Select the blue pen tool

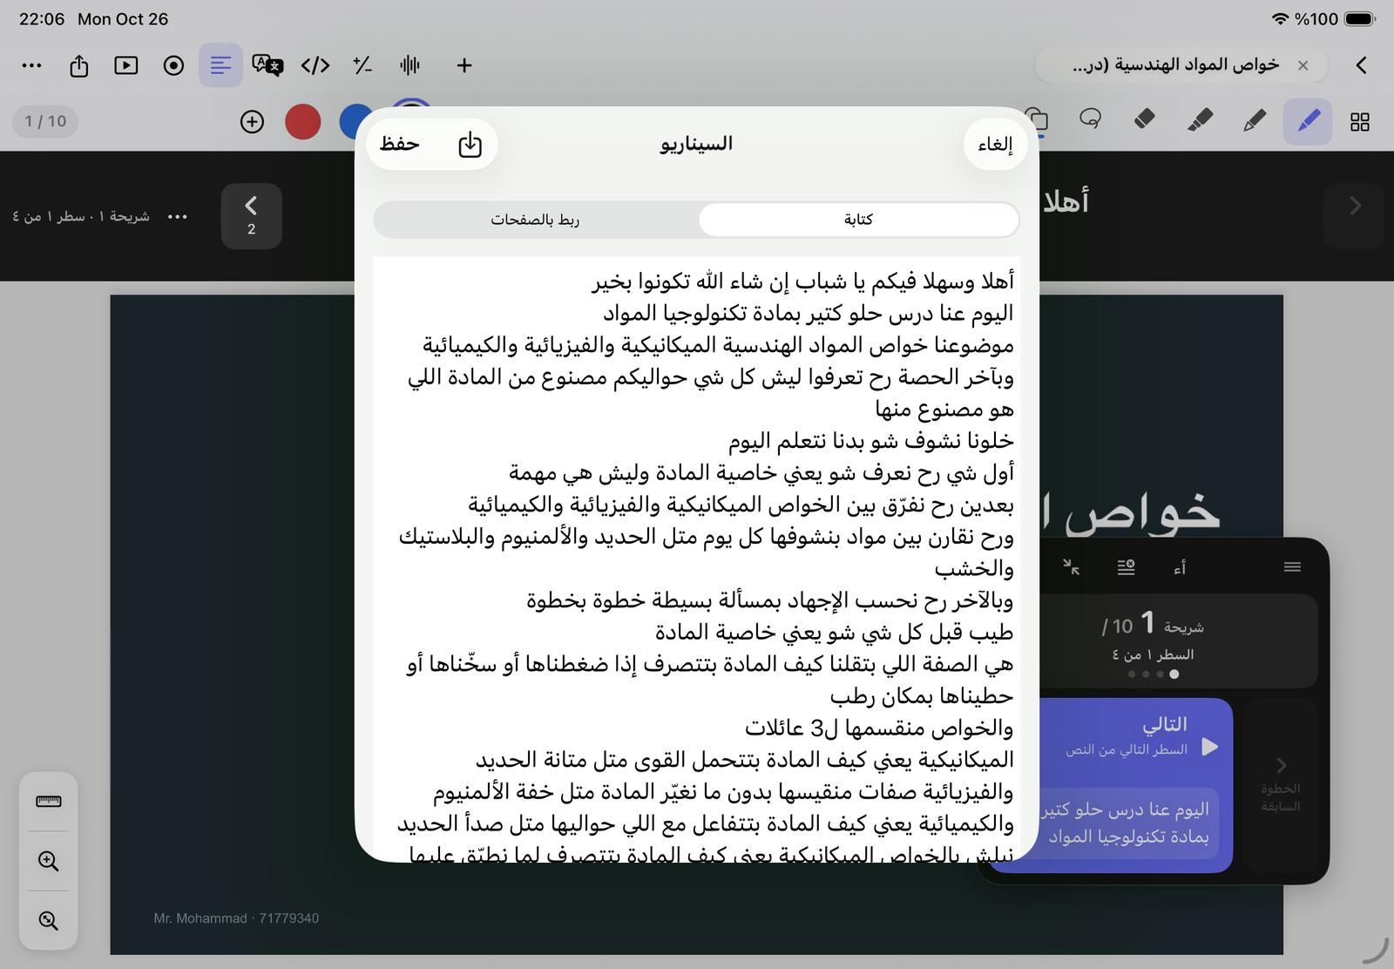click(1308, 121)
